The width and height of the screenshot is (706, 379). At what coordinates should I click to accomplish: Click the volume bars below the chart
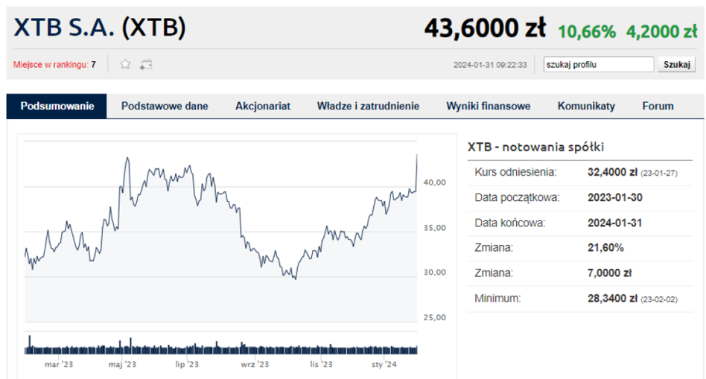point(220,345)
